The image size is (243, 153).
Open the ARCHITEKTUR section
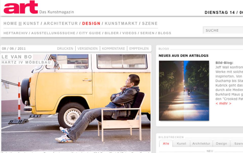pyautogui.click(x=60, y=23)
